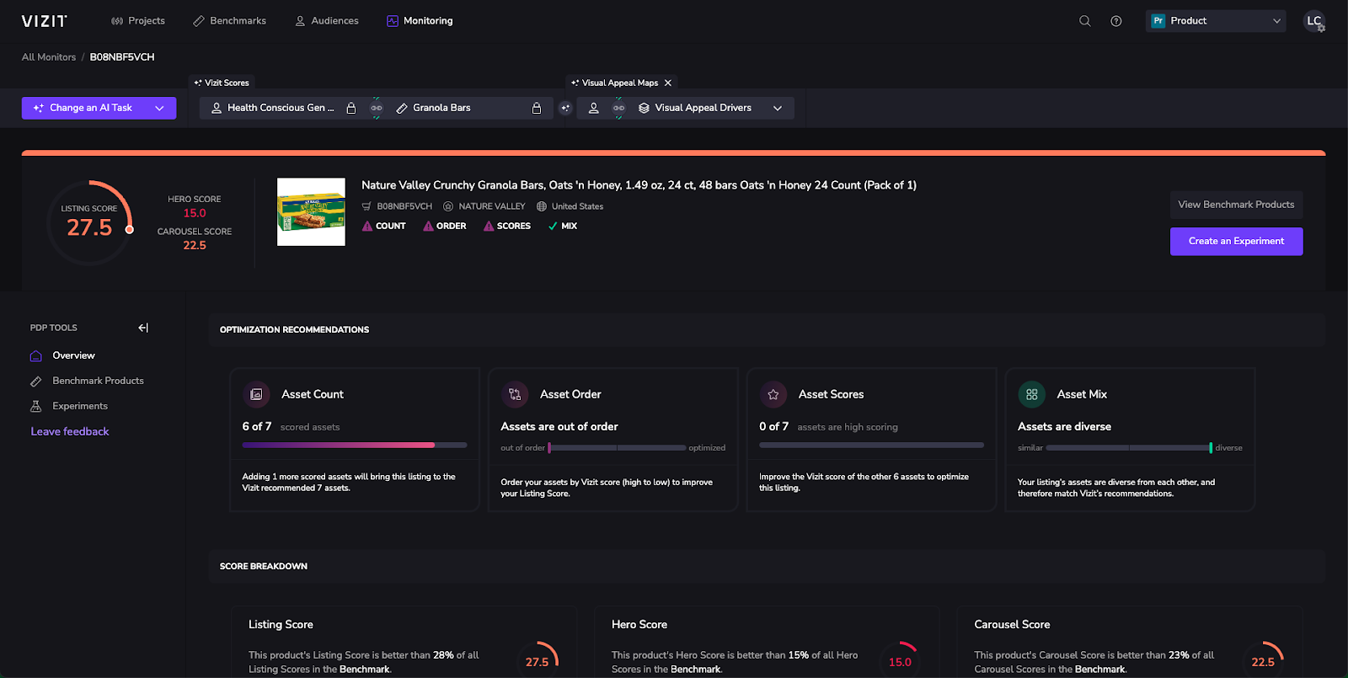Navigate back to All Monitors
The height and width of the screenshot is (678, 1348).
[49, 57]
